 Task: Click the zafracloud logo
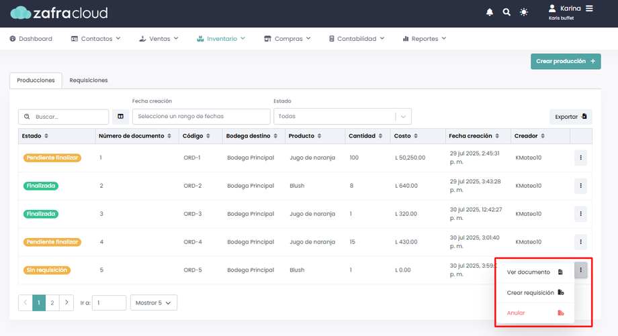pos(59,13)
